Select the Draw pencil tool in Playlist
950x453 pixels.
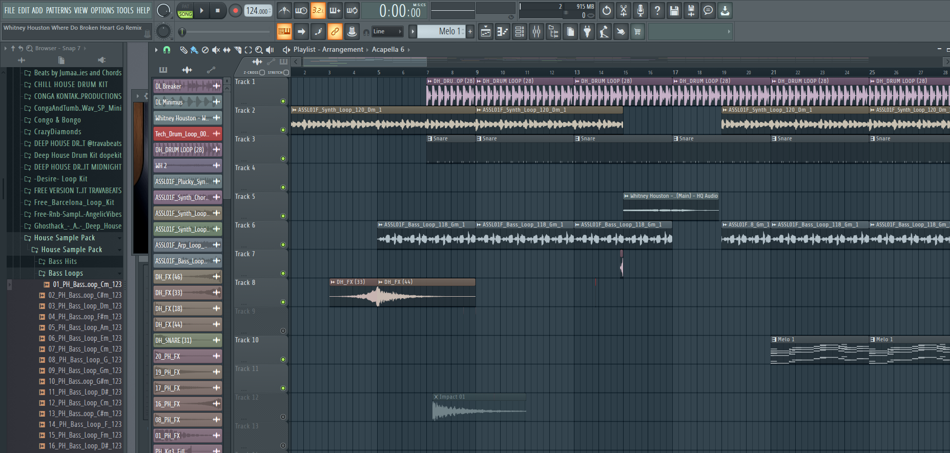point(183,50)
